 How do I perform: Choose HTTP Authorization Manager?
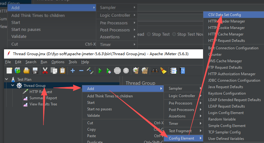coord(234,74)
